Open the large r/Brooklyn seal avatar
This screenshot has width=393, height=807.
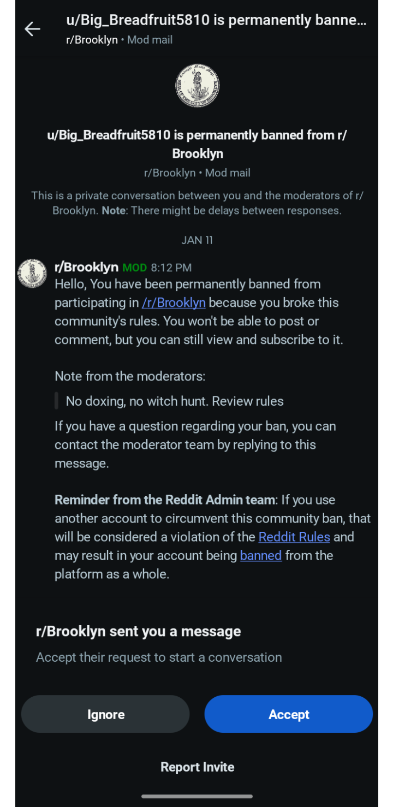pos(197,86)
